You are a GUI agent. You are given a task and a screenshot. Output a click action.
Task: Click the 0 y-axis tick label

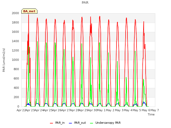(18, 107)
